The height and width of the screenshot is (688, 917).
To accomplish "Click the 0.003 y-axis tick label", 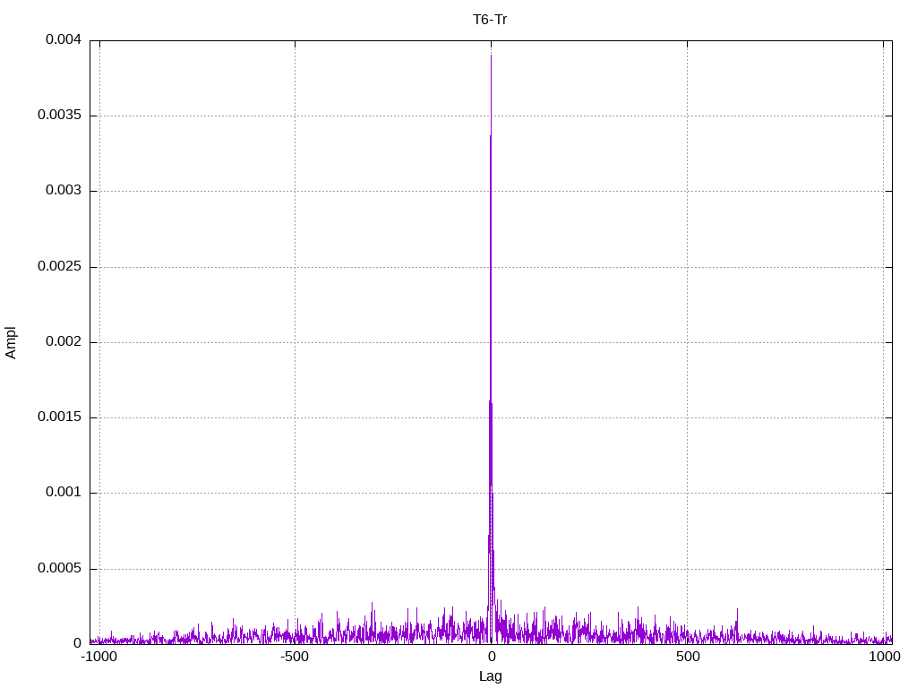I will 64,191.
